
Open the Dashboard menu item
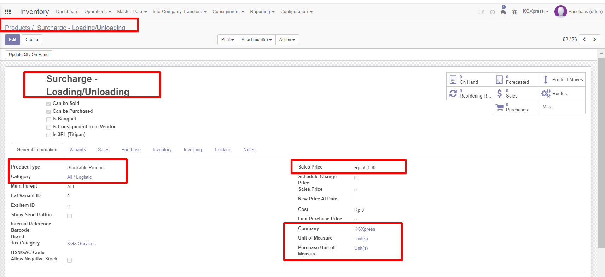point(67,12)
